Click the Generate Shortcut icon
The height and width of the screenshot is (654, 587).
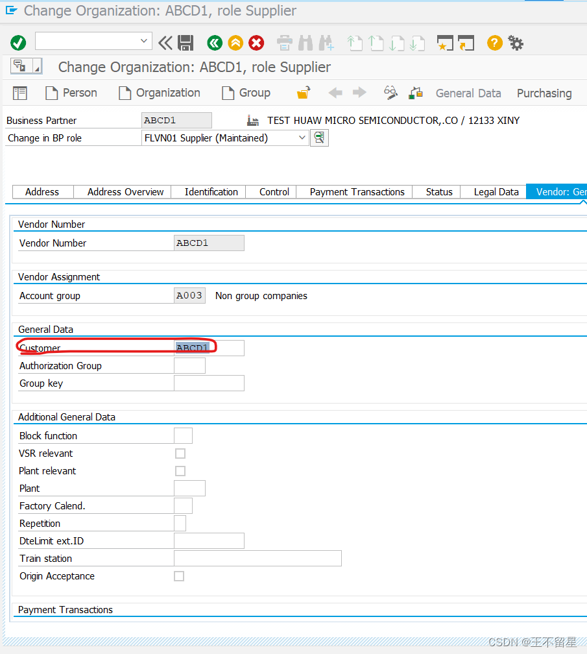[x=466, y=43]
